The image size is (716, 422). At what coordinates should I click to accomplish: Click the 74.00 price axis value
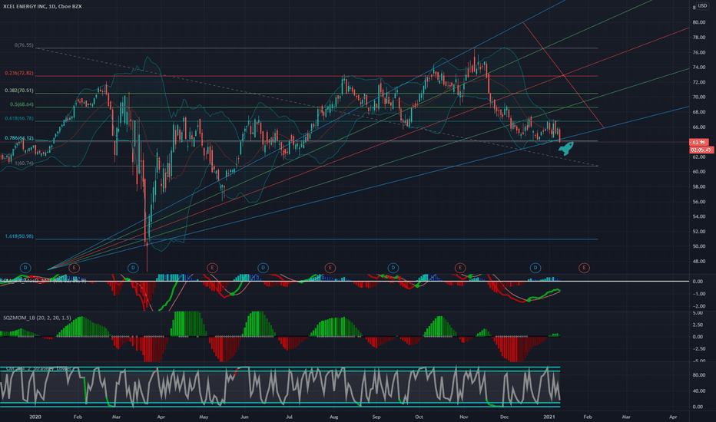point(698,67)
